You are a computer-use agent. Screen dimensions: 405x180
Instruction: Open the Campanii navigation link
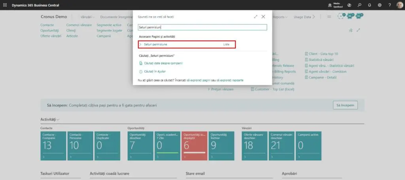coord(104,36)
